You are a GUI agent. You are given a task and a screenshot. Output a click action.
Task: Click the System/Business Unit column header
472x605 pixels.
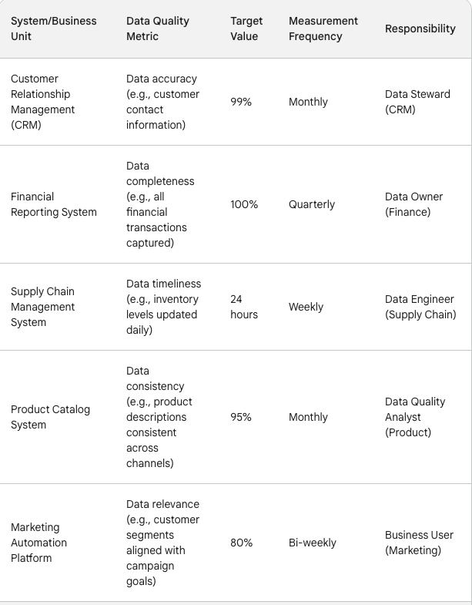point(54,29)
